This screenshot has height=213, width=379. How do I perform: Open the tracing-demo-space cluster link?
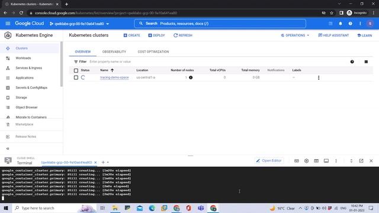tap(114, 78)
